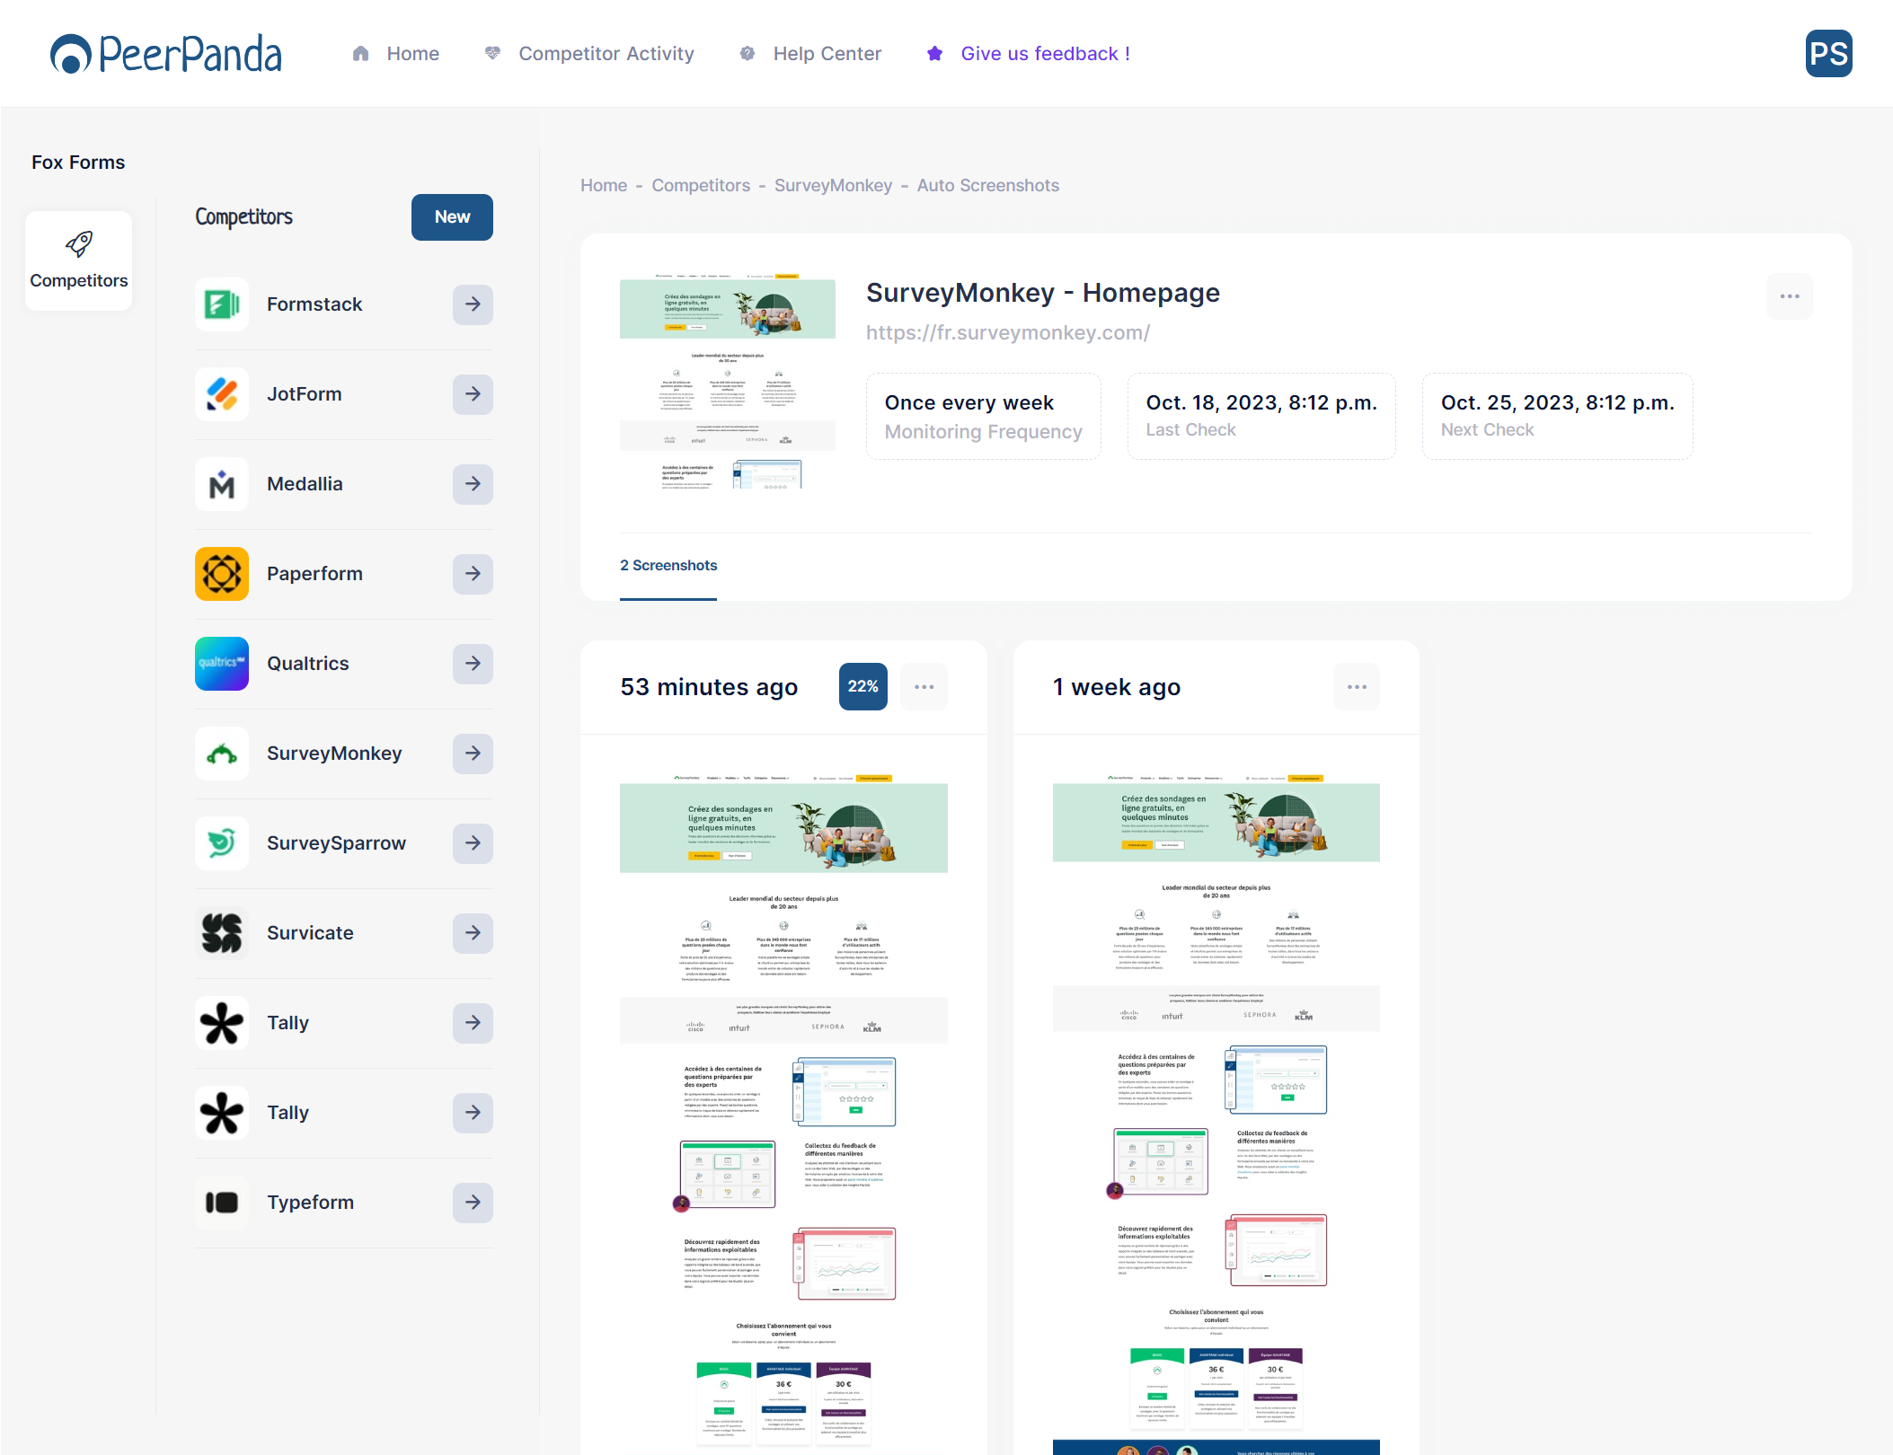1893x1455 pixels.
Task: Select the 2 Screenshots tab
Action: click(668, 566)
